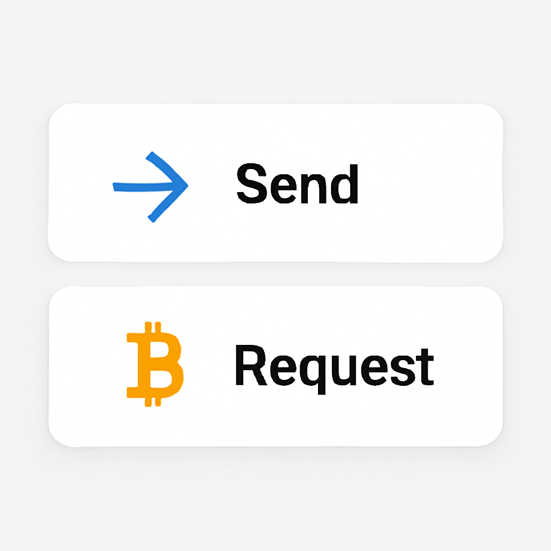Open the Request payment option

[x=275, y=366]
